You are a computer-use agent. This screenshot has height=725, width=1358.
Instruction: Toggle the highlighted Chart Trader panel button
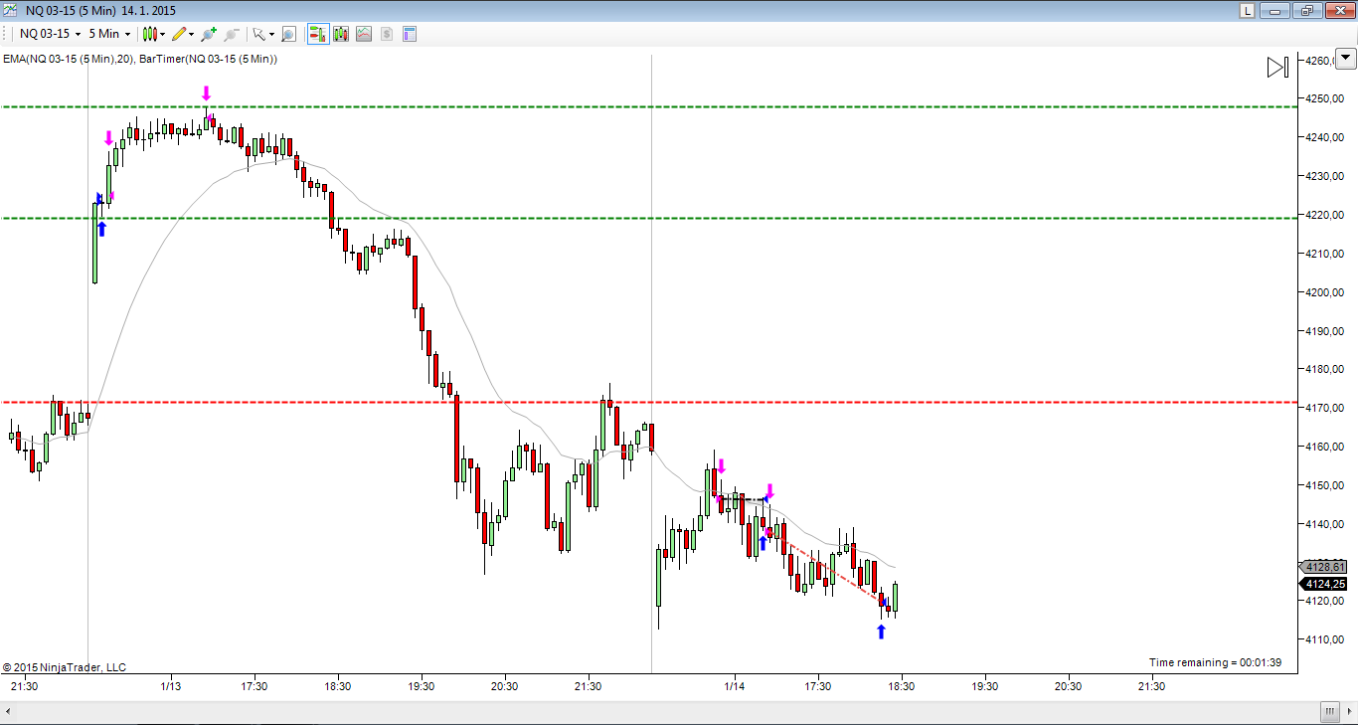point(318,34)
